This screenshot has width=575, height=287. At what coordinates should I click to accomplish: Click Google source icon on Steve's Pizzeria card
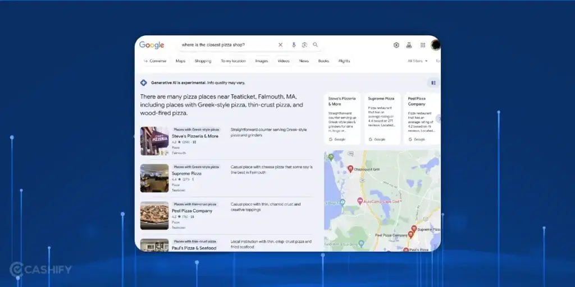[331, 140]
